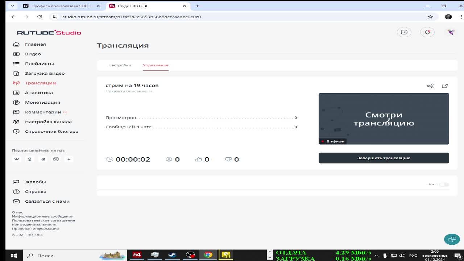Open stream in new window icon
Viewport: 464px width, 261px height.
(x=445, y=86)
